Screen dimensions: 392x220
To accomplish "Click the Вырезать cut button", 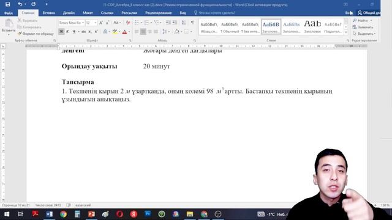I will (x=28, y=20).
